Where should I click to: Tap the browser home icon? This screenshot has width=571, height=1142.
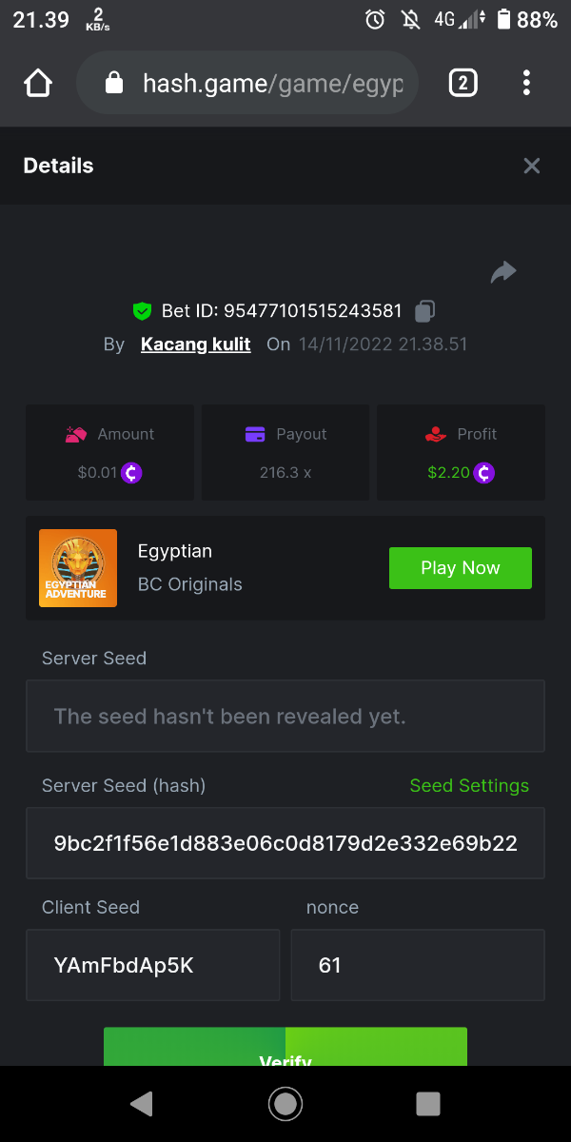click(37, 84)
